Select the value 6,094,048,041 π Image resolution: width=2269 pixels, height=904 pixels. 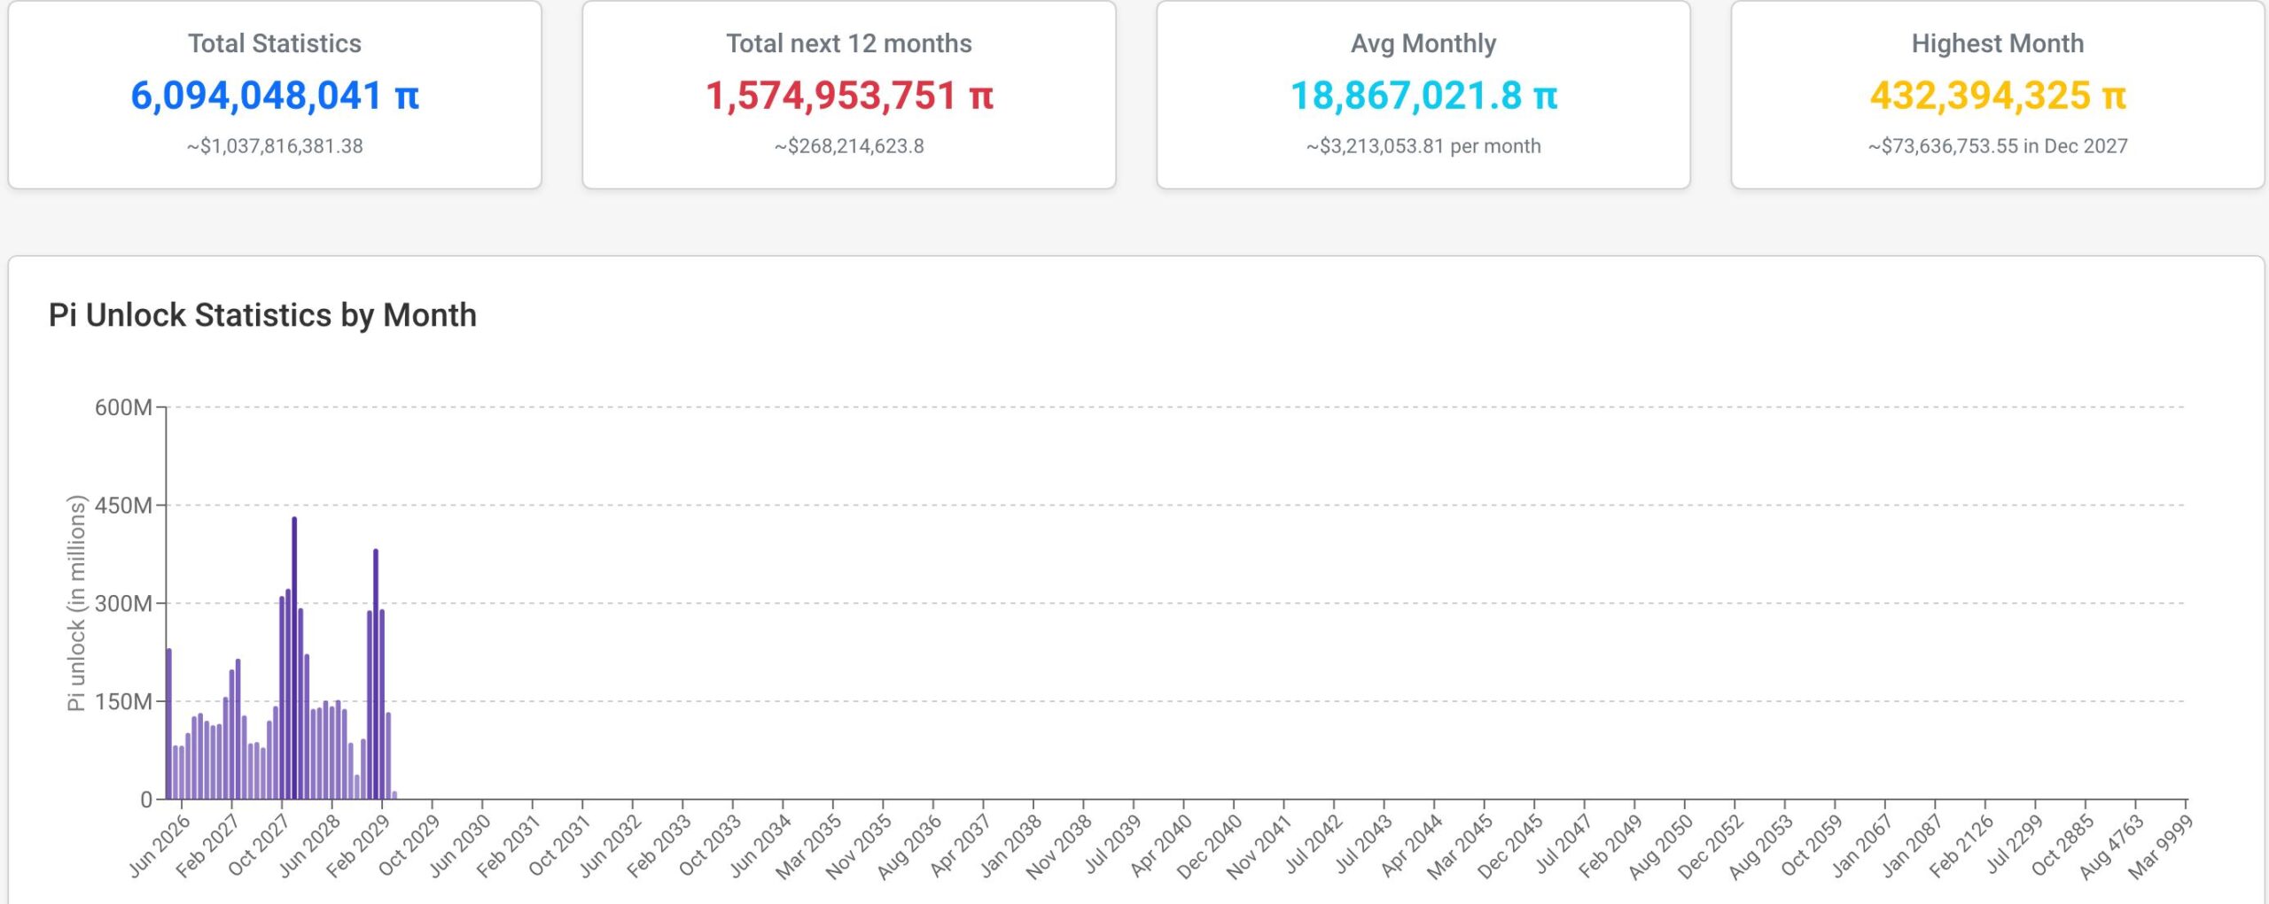point(275,96)
